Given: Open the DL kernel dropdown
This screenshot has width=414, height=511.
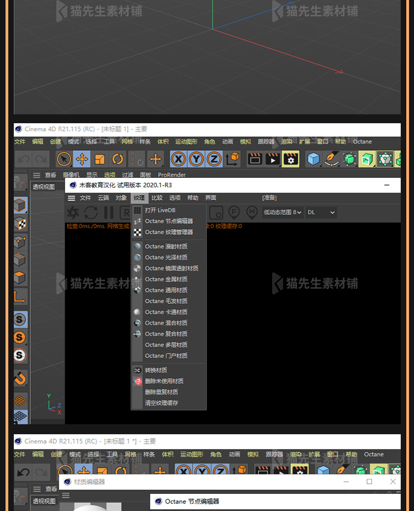Looking at the screenshot, I should [321, 212].
